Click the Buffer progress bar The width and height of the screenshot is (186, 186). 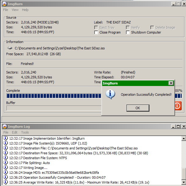point(54,108)
